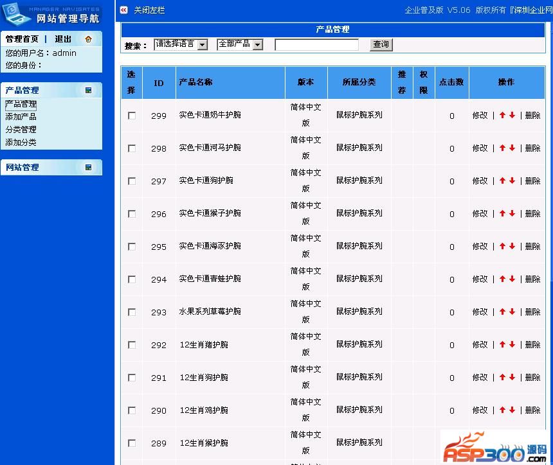Move product 298 up with red arrow
Screen dimensions: 553x465
pos(503,148)
